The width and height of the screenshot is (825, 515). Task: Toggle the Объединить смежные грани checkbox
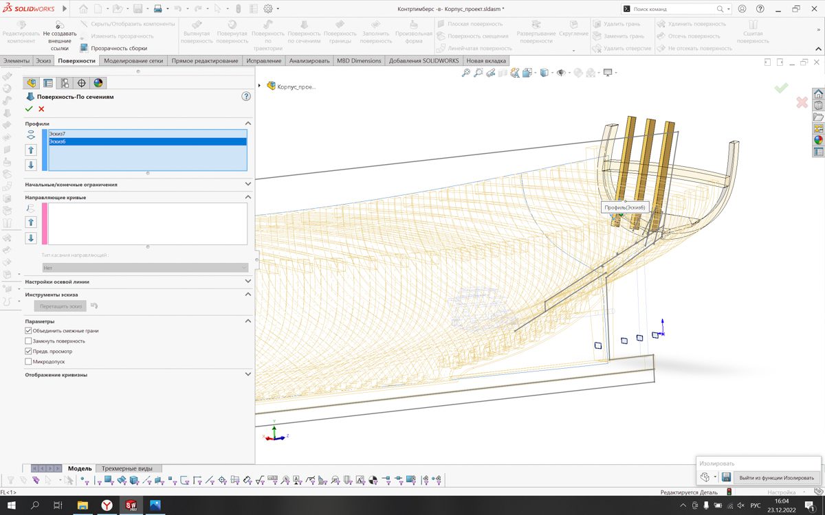pyautogui.click(x=28, y=331)
